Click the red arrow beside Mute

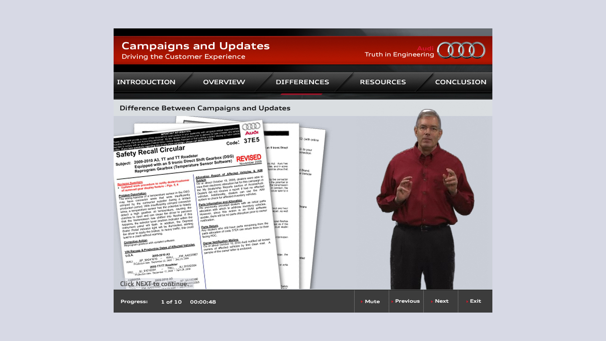point(361,301)
